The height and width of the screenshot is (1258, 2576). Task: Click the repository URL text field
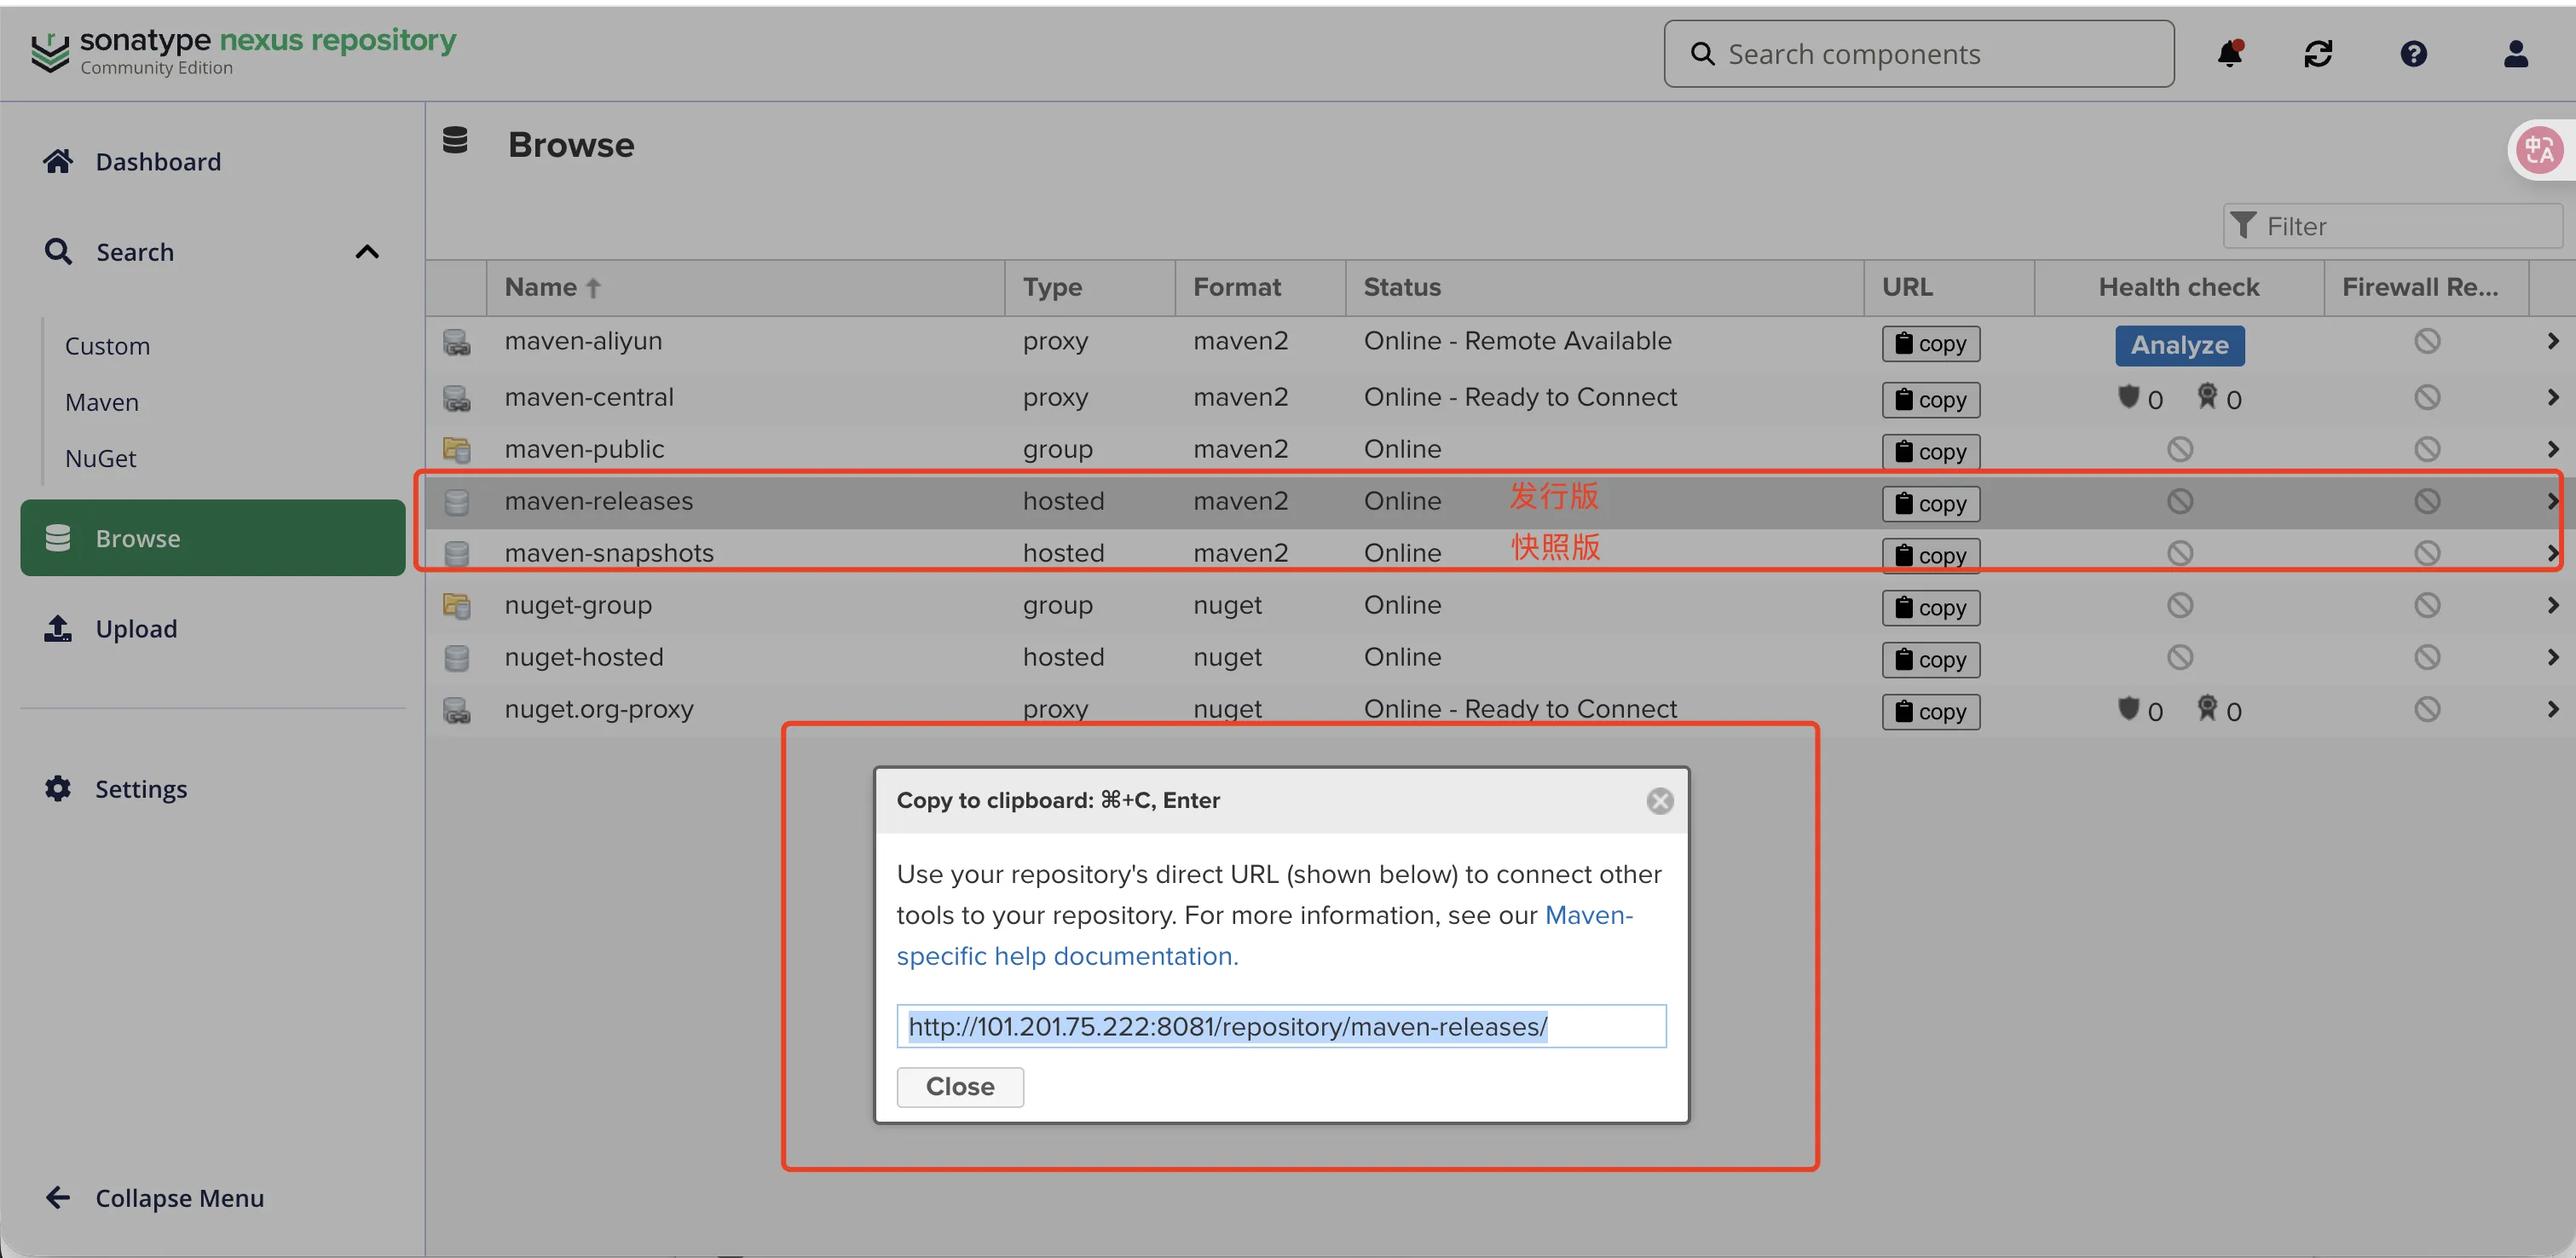[x=1280, y=1026]
